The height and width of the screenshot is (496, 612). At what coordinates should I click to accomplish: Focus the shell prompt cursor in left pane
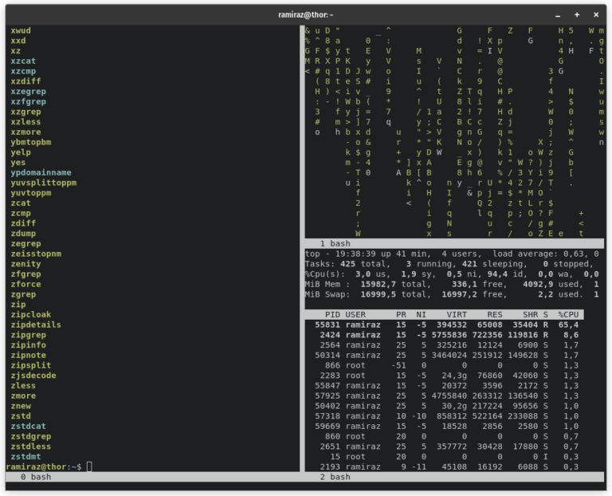89,466
